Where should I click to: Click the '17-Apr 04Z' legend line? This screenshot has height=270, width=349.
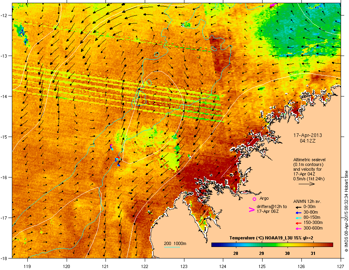[x=304, y=174]
